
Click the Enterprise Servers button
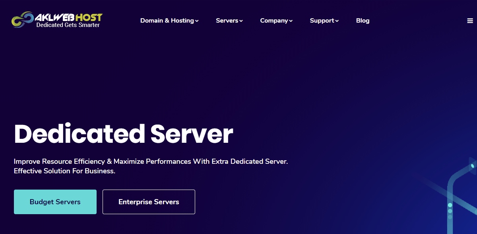149,202
